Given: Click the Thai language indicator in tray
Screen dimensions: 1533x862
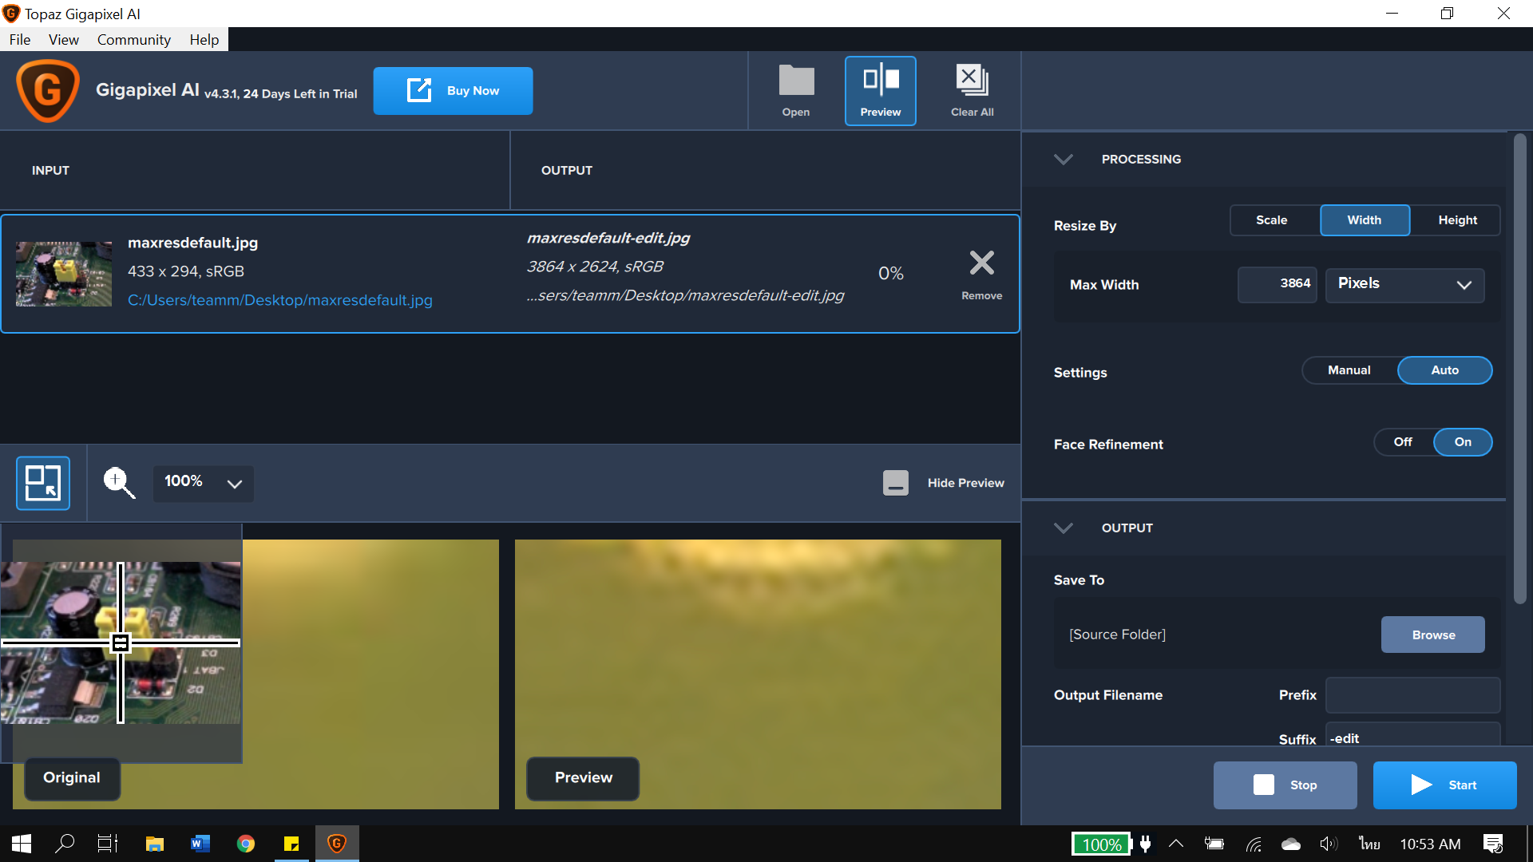Looking at the screenshot, I should point(1369,844).
